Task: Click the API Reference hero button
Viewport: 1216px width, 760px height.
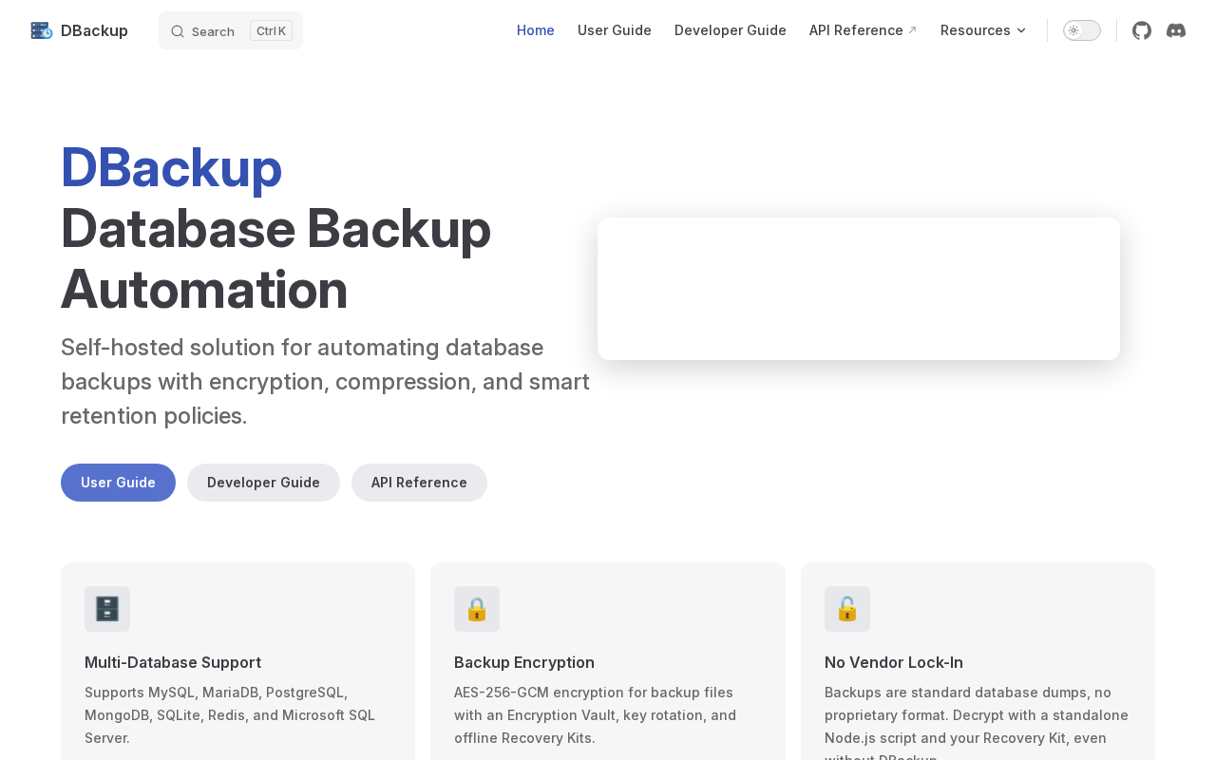Action: pyautogui.click(x=419, y=483)
